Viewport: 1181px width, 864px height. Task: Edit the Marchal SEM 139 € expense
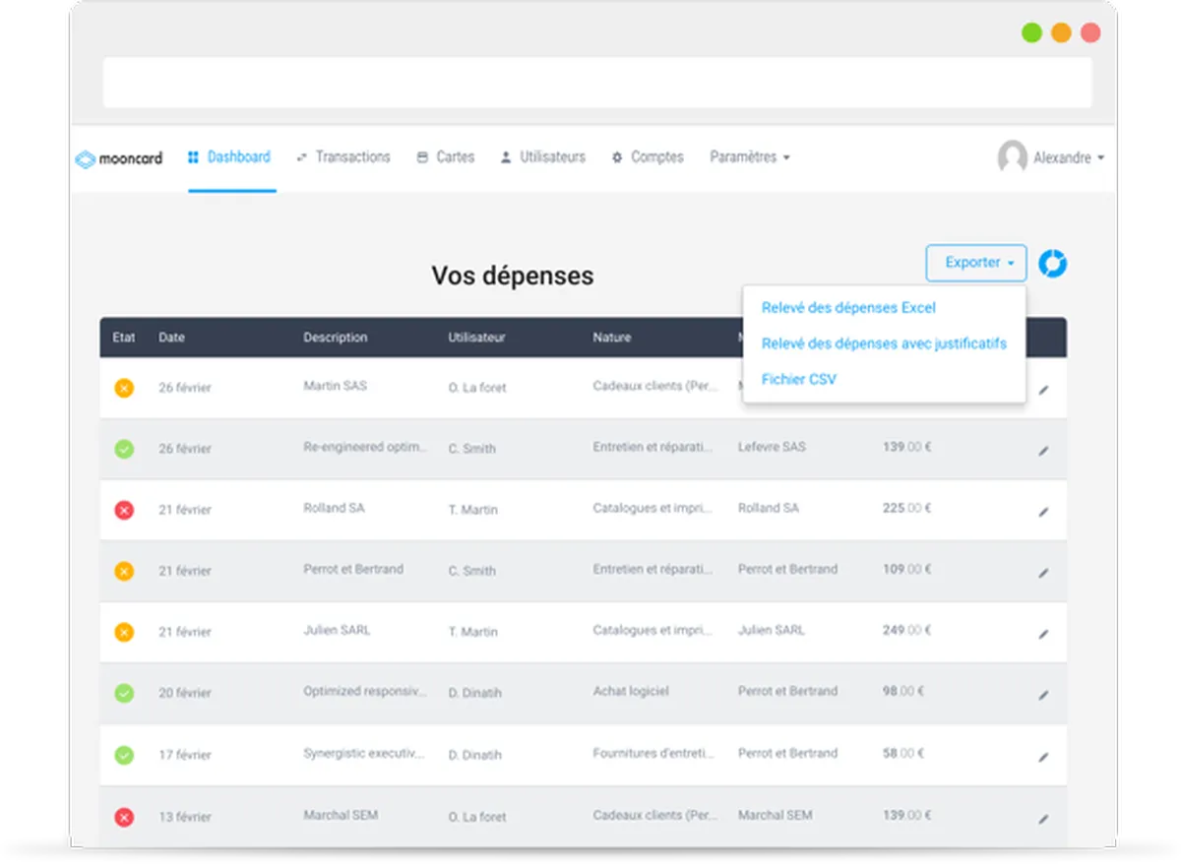coord(1043,819)
